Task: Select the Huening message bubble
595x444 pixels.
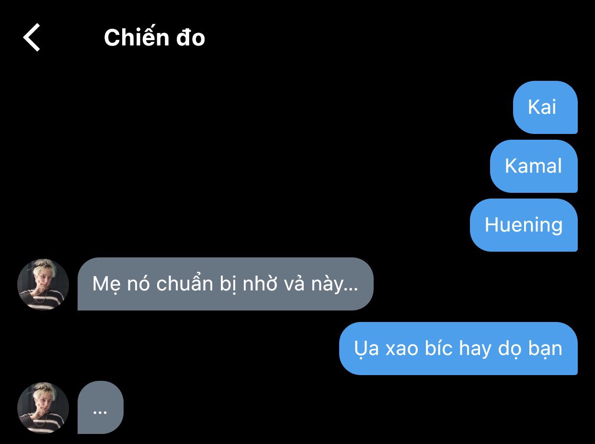Action: click(x=524, y=225)
